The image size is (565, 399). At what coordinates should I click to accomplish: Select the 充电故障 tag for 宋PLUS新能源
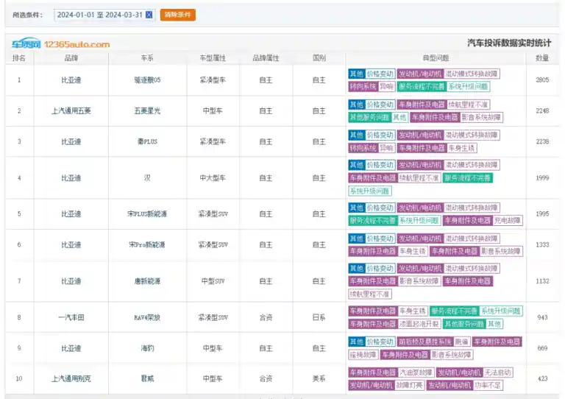pos(507,220)
